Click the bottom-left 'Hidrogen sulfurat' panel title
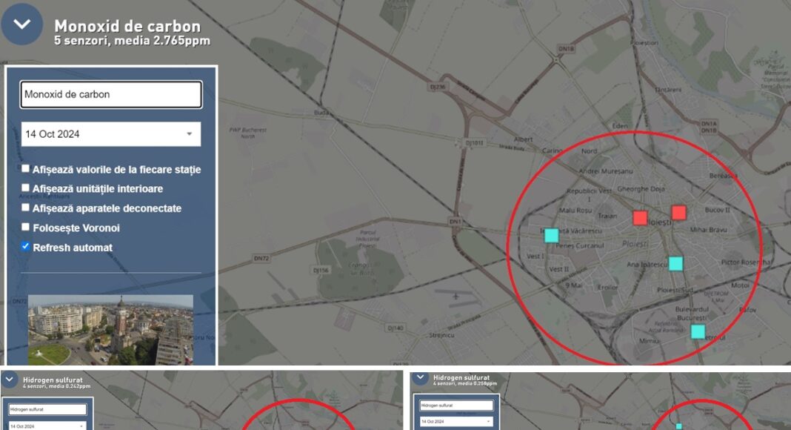 coord(53,380)
